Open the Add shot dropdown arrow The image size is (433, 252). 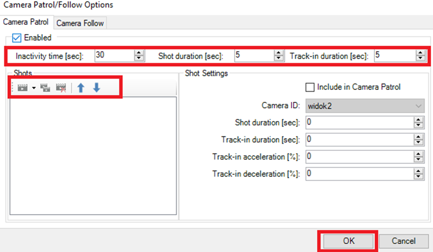[x=34, y=88]
